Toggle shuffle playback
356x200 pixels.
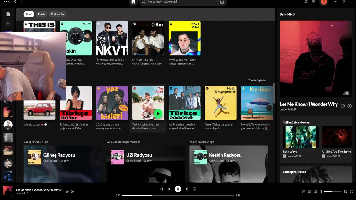(162, 189)
